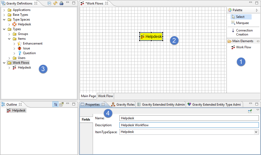Click the print icon in Gravity Definitions toolbar
The image size is (261, 155).
coord(61,3)
